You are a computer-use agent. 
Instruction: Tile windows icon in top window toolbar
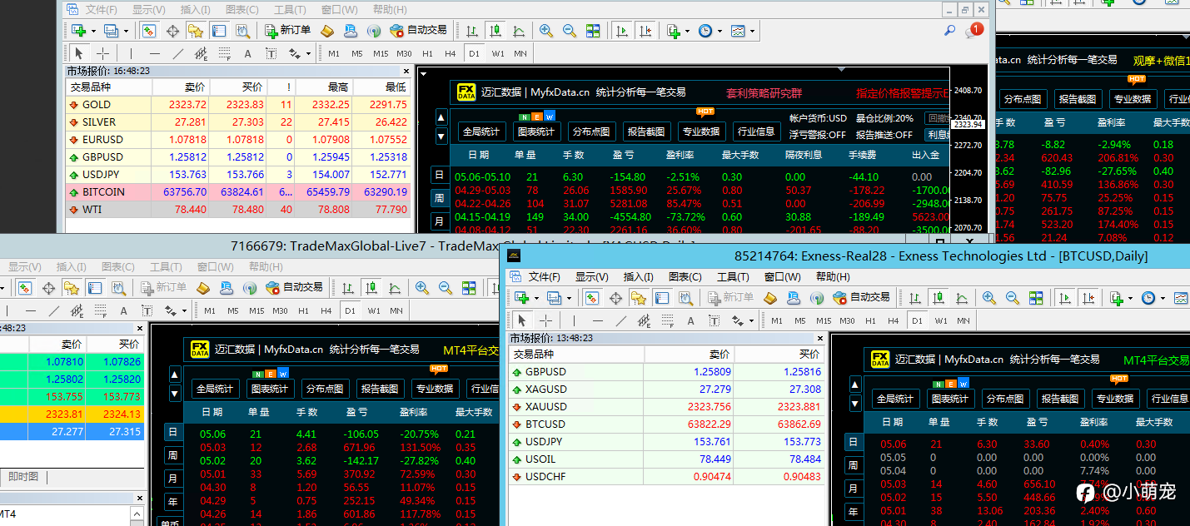(593, 31)
